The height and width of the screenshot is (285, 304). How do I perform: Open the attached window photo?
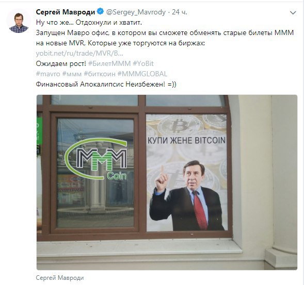167,182
